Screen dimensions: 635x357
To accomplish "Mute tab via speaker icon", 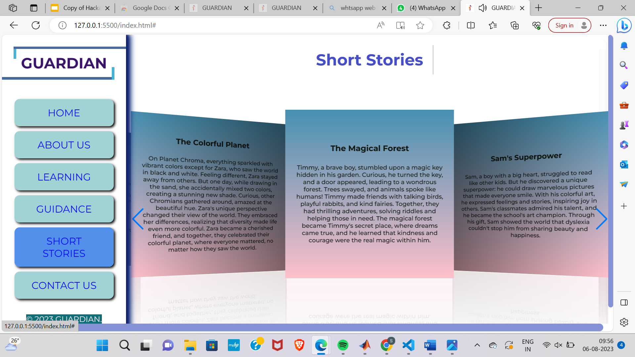I will (483, 8).
